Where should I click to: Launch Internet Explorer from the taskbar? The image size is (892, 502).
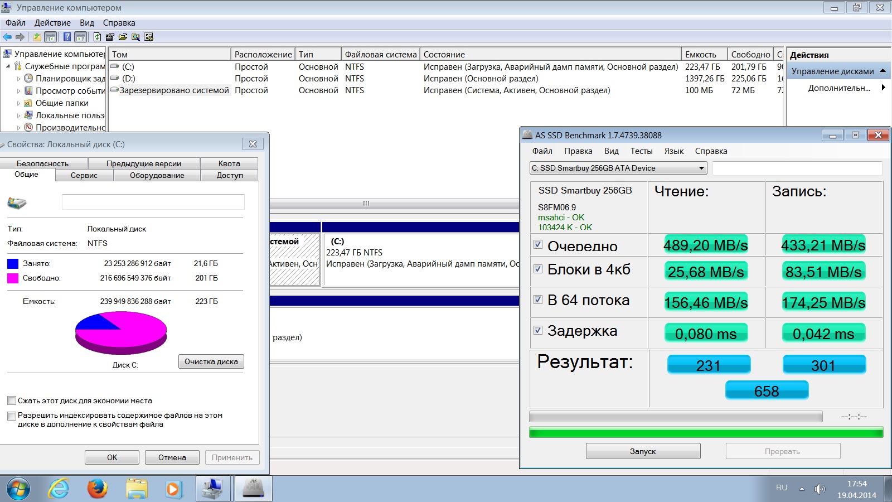pyautogui.click(x=58, y=489)
